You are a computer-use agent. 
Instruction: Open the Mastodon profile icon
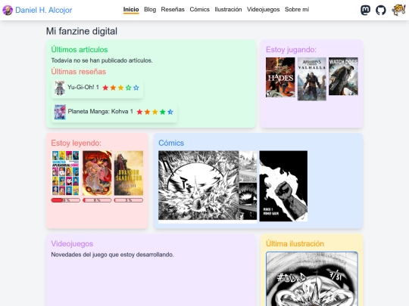pos(365,10)
